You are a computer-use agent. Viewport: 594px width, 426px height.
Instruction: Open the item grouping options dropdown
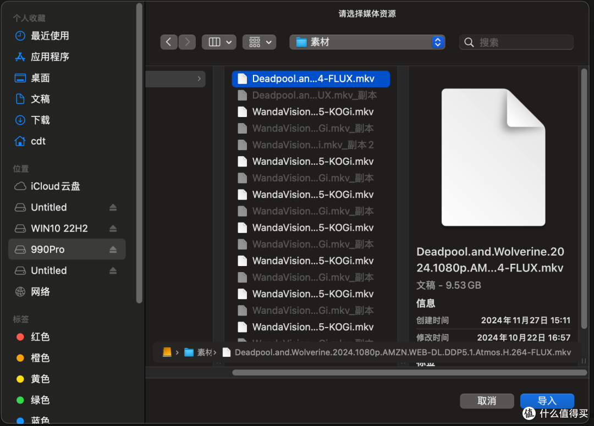[260, 42]
